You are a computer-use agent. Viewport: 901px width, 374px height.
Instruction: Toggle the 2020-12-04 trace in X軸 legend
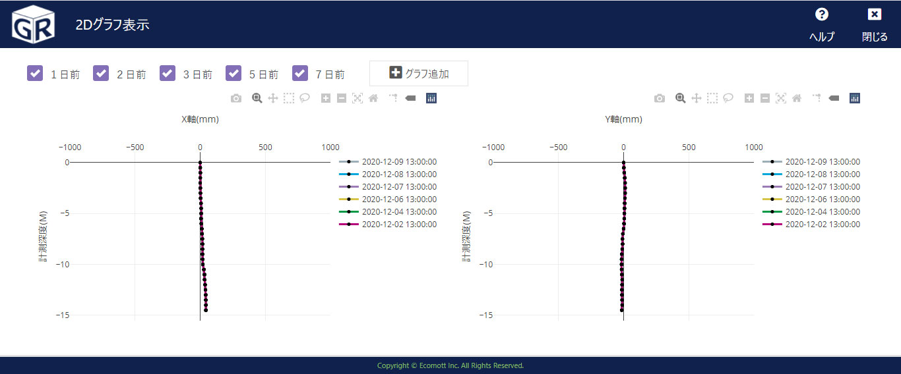[388, 212]
